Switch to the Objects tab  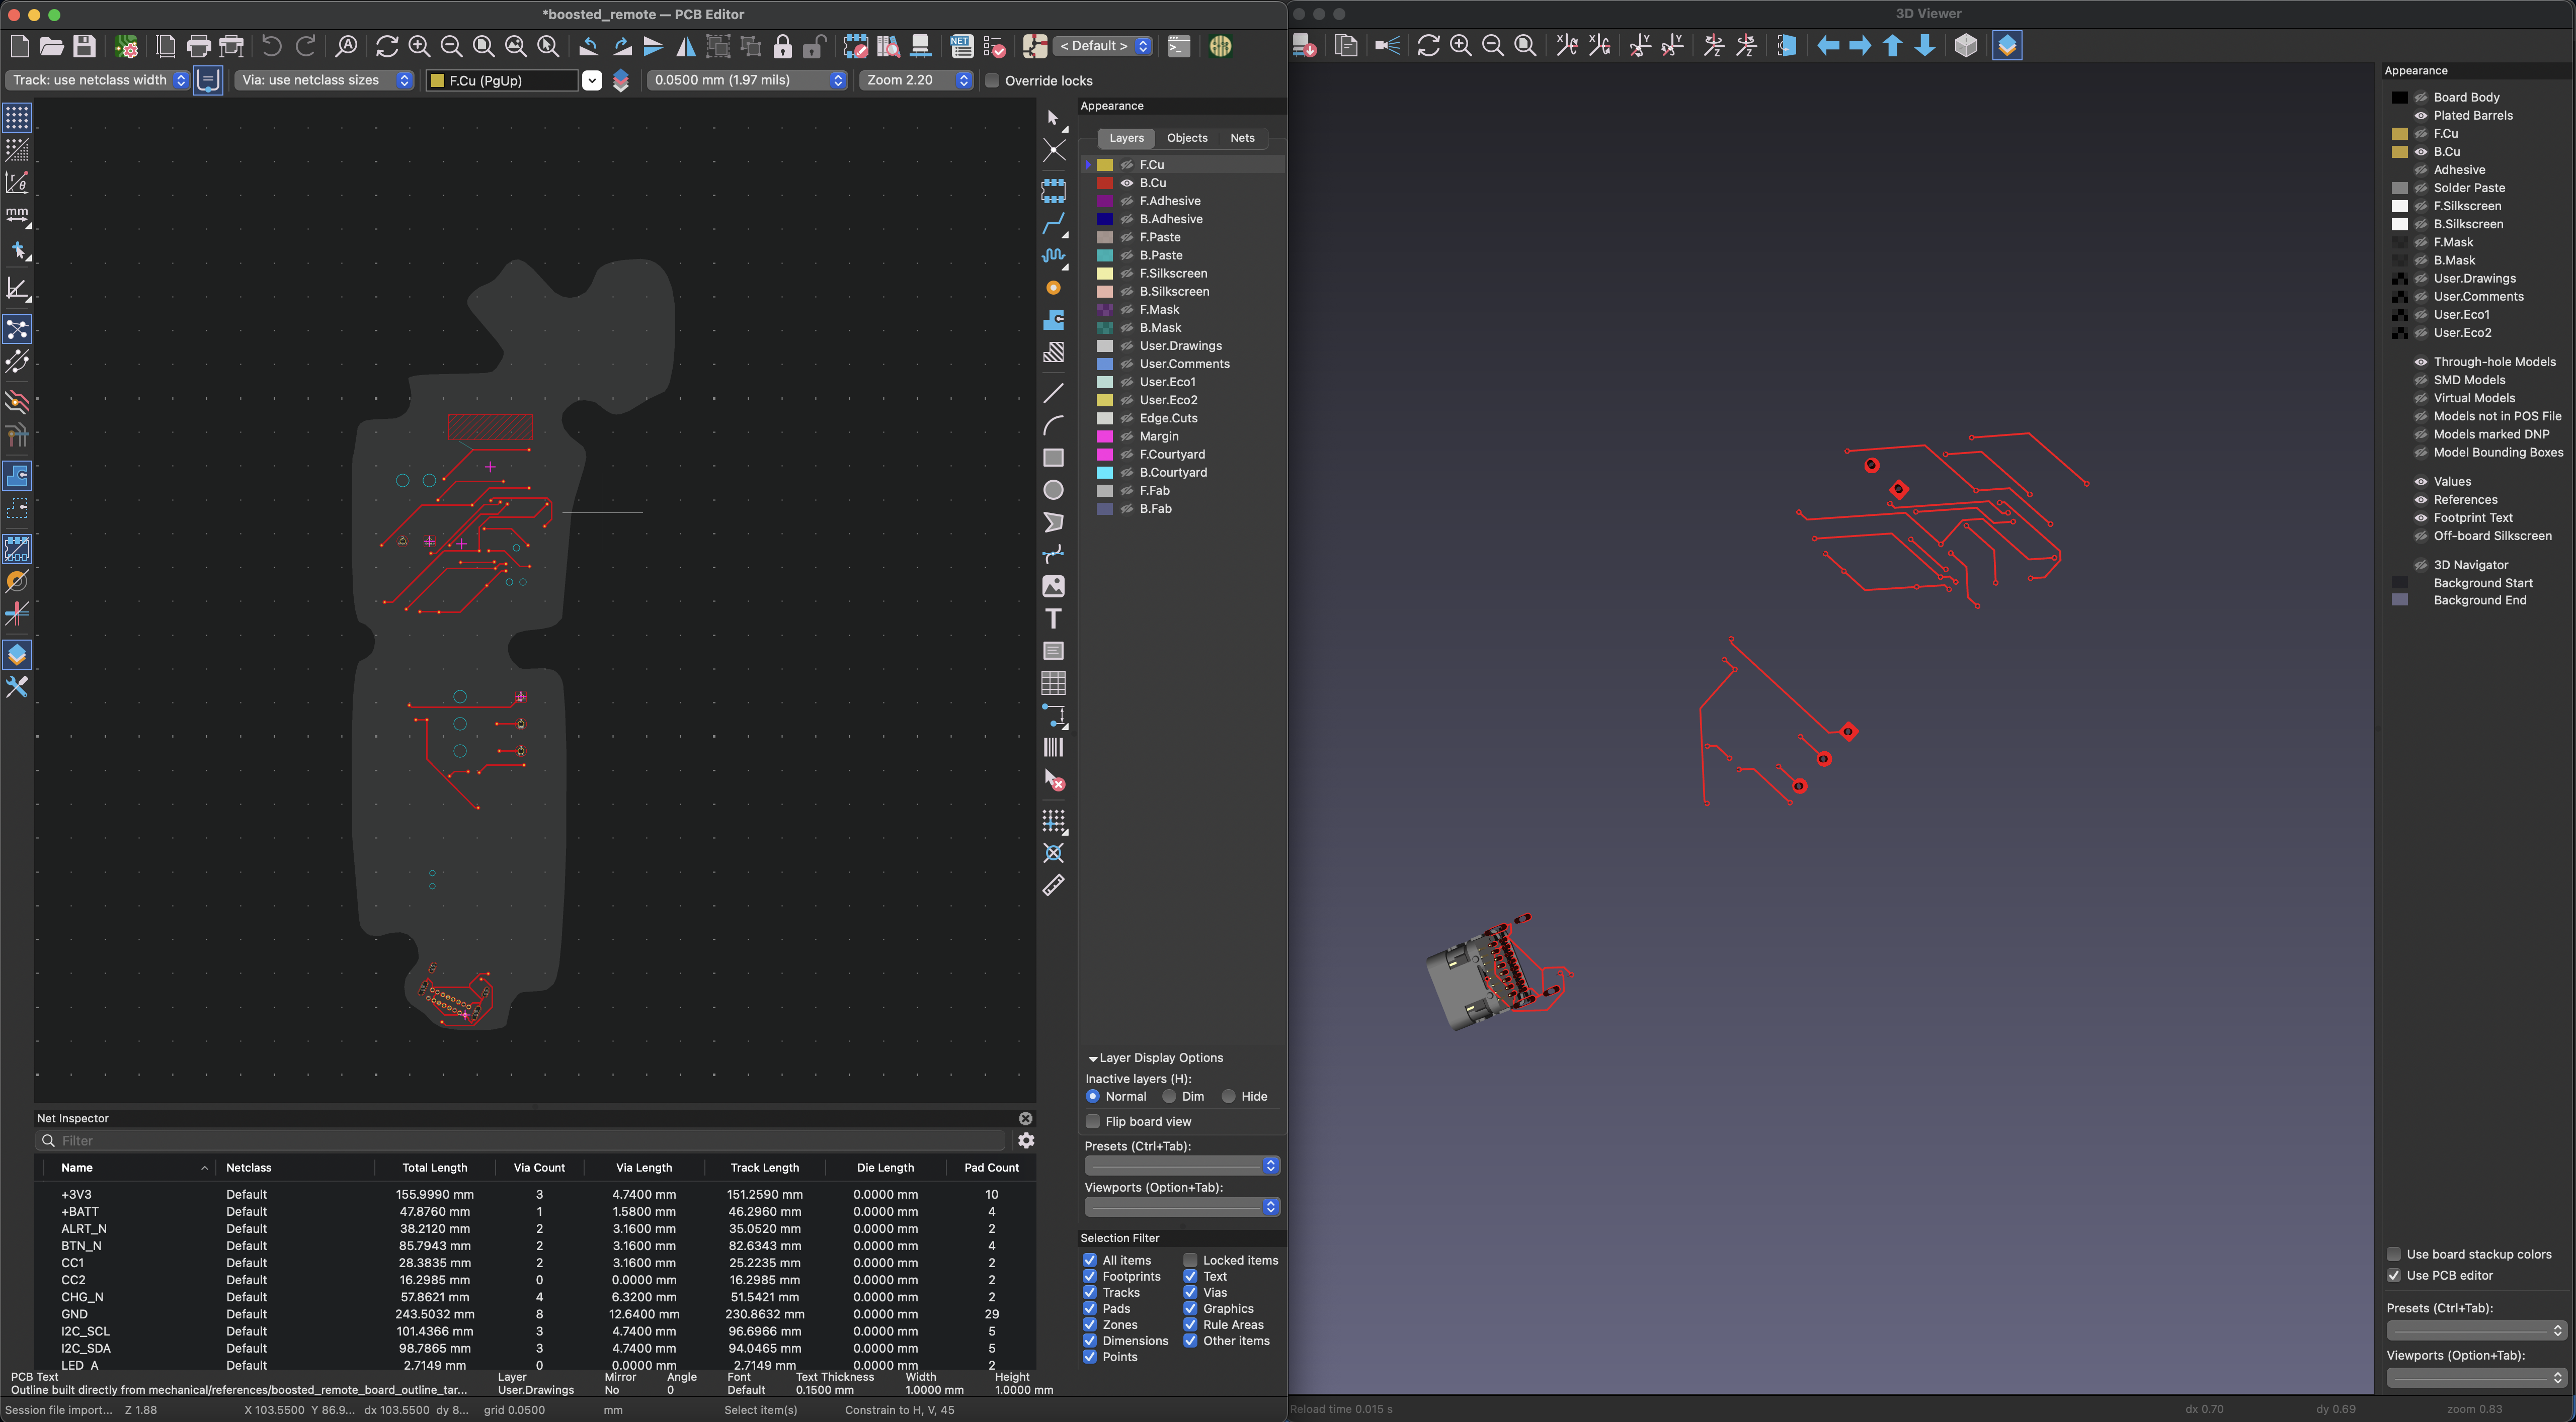[1187, 138]
